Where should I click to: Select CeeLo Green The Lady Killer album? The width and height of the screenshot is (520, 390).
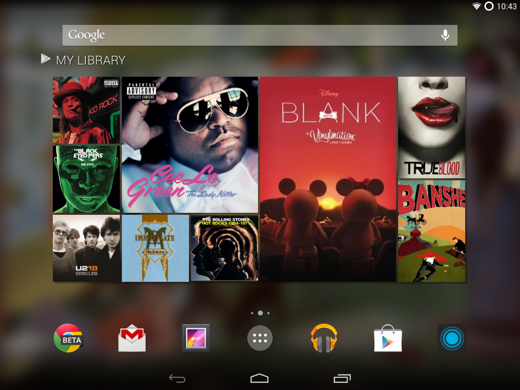pos(190,145)
